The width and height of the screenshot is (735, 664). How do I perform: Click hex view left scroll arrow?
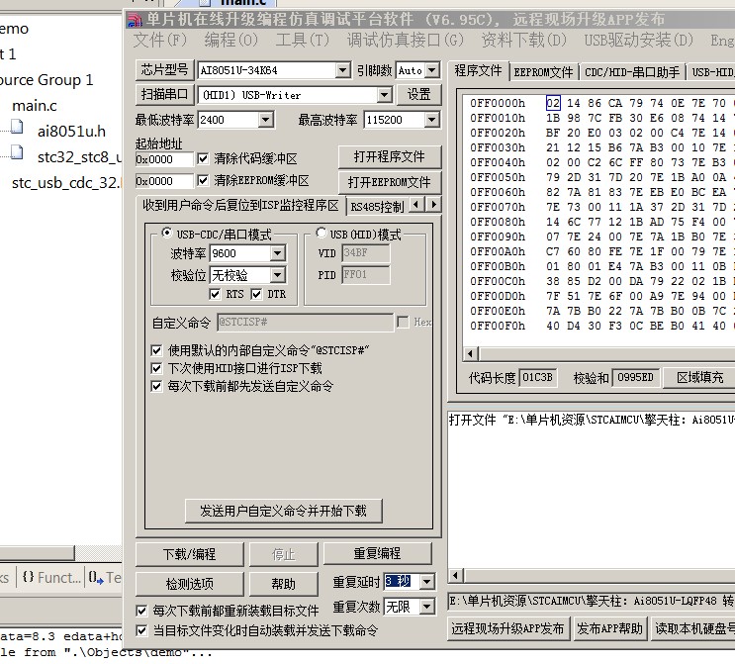471,354
